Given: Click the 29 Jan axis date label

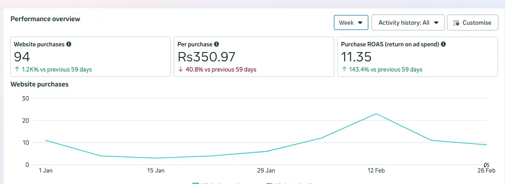Looking at the screenshot, I should [x=266, y=170].
